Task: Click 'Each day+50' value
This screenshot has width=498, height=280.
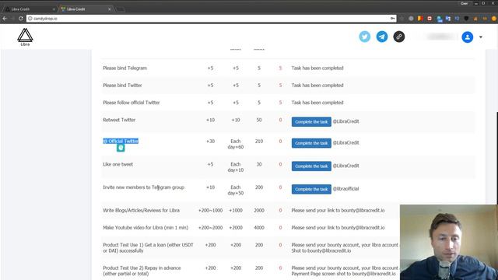Action: [x=235, y=190]
